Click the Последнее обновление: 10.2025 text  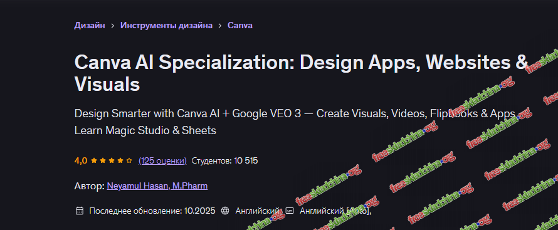pos(152,211)
